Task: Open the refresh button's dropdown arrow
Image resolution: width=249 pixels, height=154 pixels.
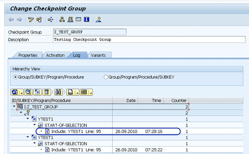Action: (21, 92)
